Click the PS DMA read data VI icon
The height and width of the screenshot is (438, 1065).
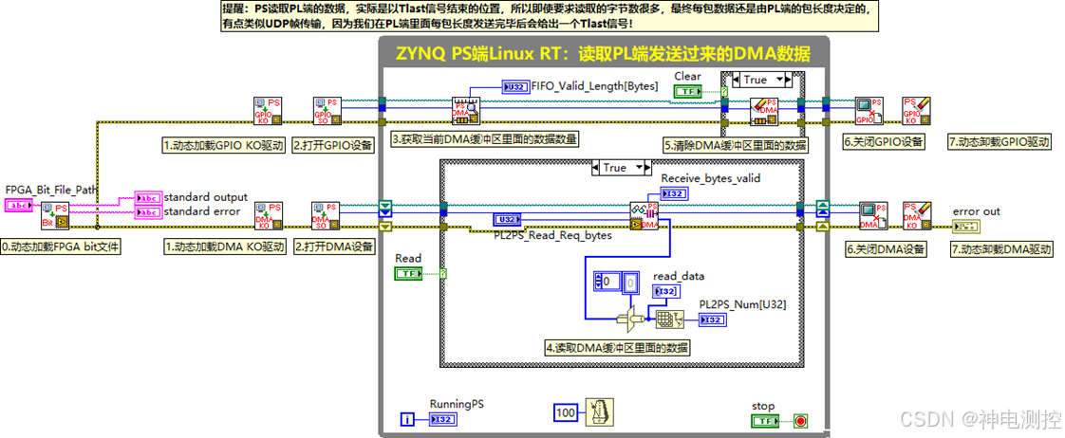[644, 215]
